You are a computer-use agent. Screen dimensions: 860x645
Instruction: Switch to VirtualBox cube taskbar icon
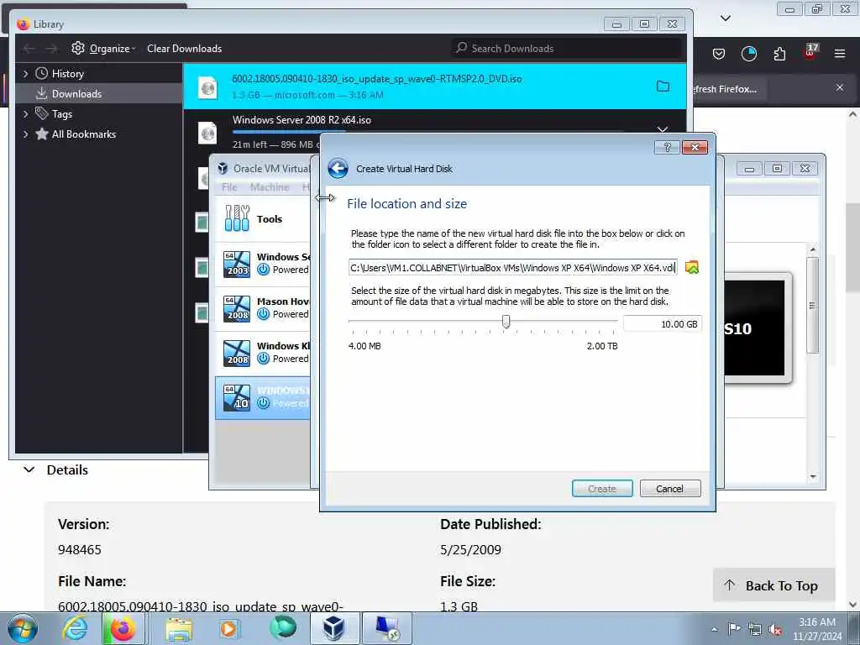coord(333,628)
